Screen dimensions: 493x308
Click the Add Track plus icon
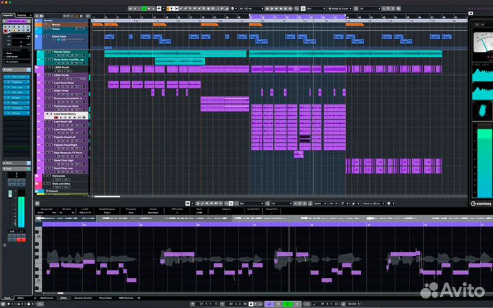pos(37,16)
